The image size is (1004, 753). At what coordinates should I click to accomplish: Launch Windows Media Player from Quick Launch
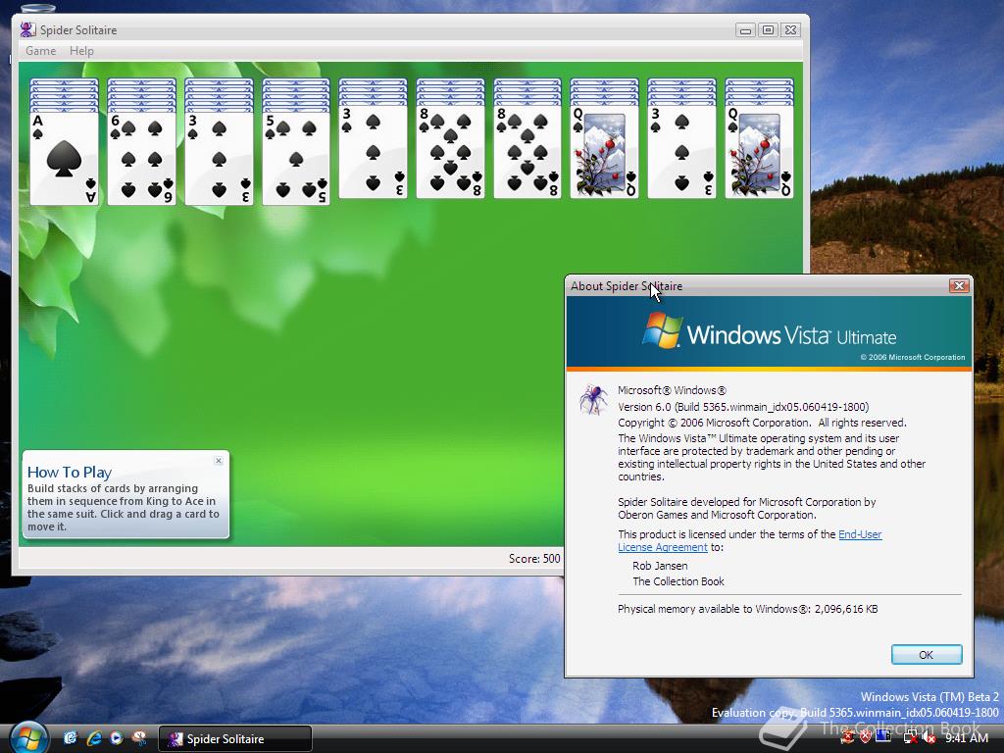click(x=116, y=738)
